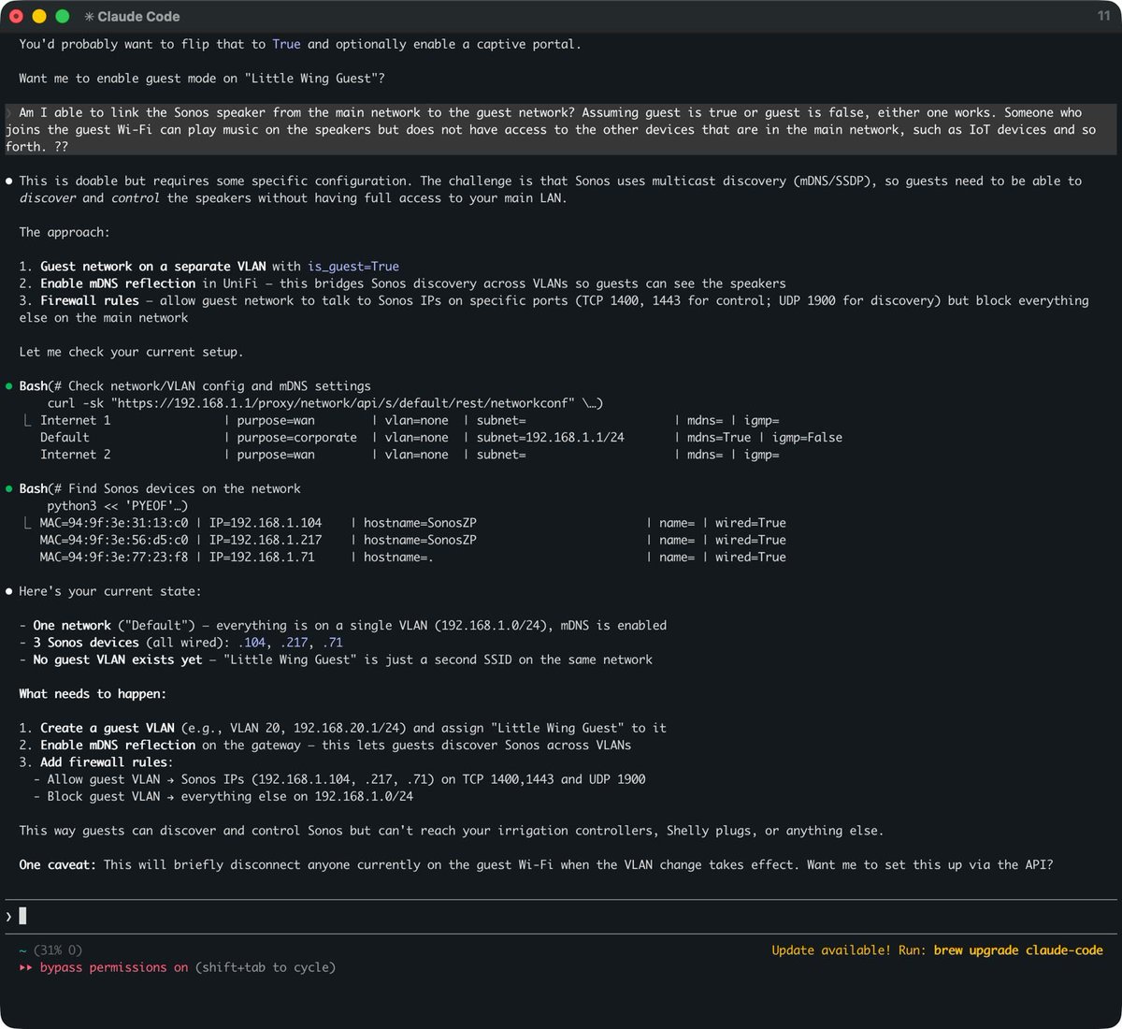The height and width of the screenshot is (1029, 1122).
Task: Click "Add firewall rules" step text
Action: coord(104,762)
